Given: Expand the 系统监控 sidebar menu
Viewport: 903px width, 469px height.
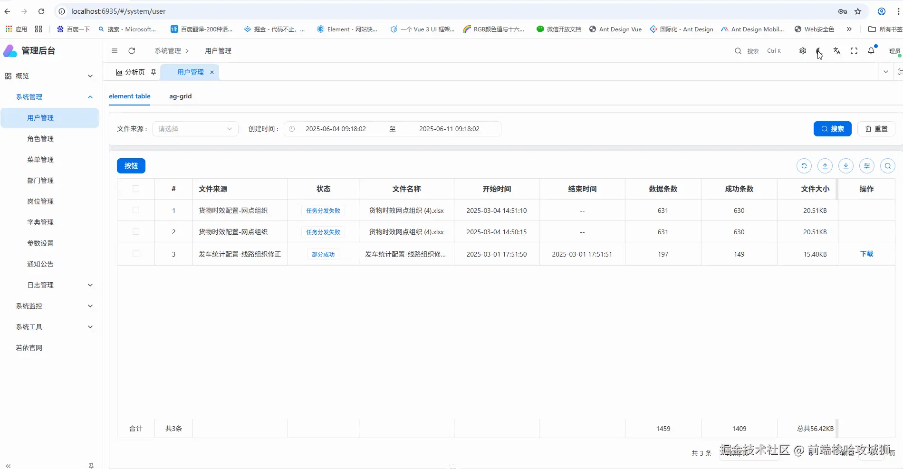Looking at the screenshot, I should pos(49,306).
